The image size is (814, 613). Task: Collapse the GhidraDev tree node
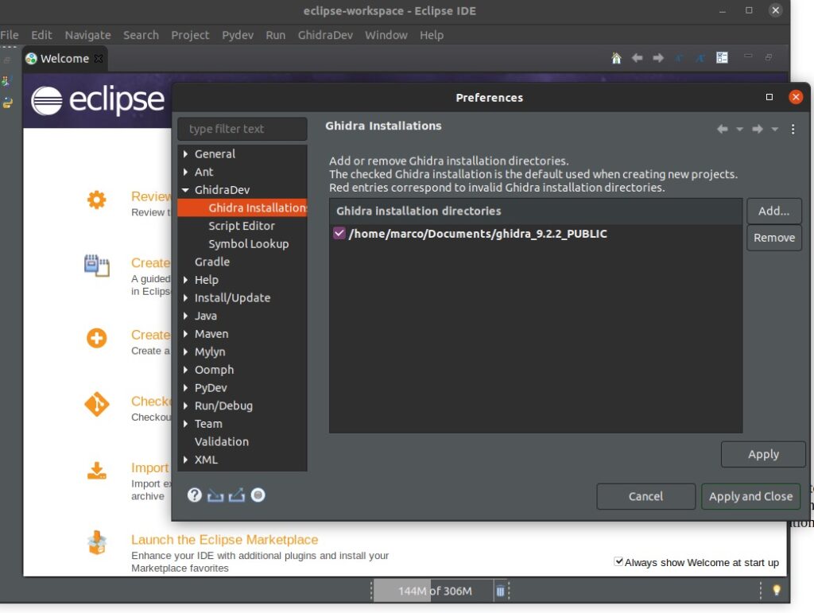[186, 190]
